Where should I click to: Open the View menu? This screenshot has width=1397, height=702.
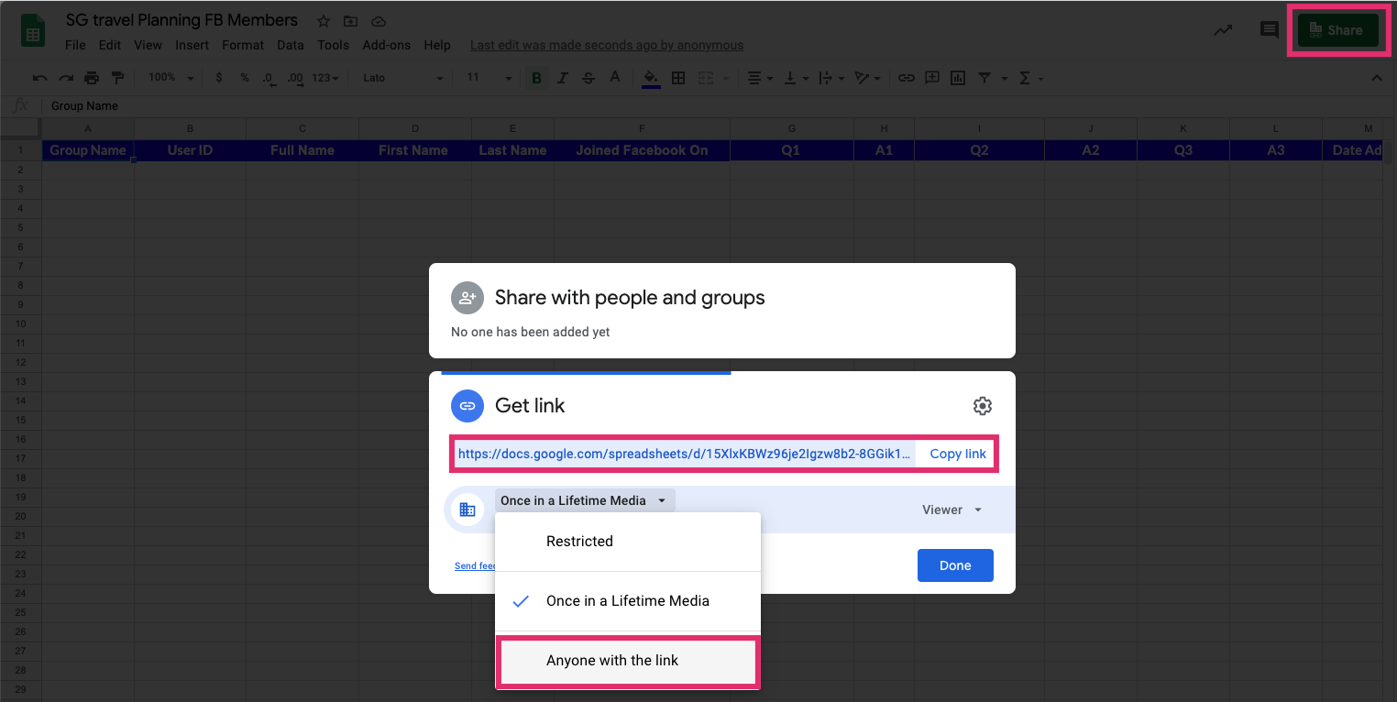148,45
